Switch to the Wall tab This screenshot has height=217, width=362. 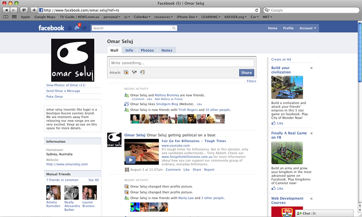(x=114, y=50)
